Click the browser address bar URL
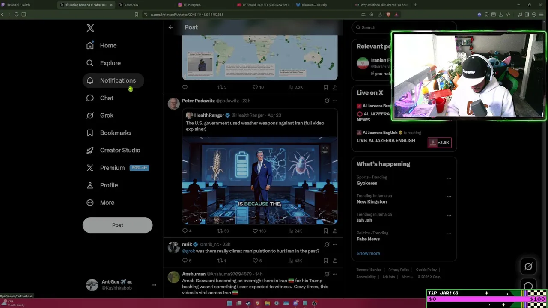Screen dimensions: 548x308 (x=187, y=15)
